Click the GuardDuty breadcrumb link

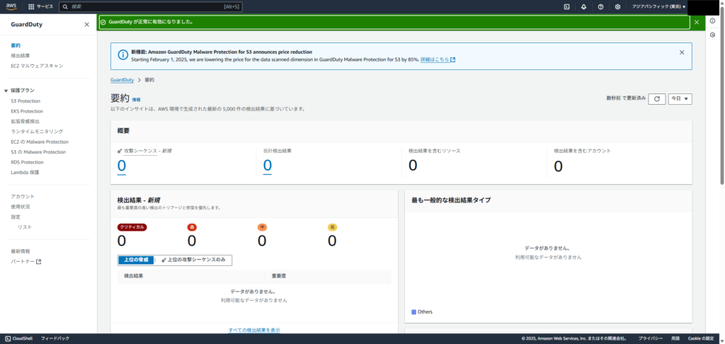(x=122, y=80)
